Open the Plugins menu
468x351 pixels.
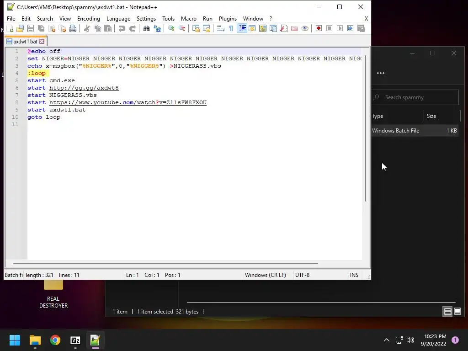pyautogui.click(x=228, y=18)
